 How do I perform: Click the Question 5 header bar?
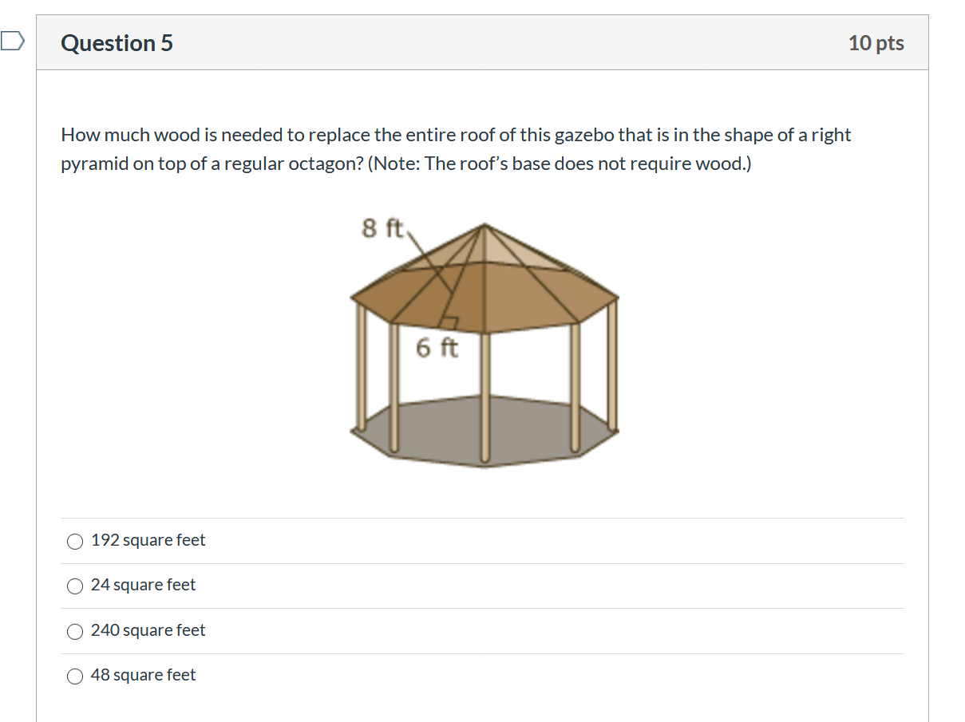(x=479, y=43)
